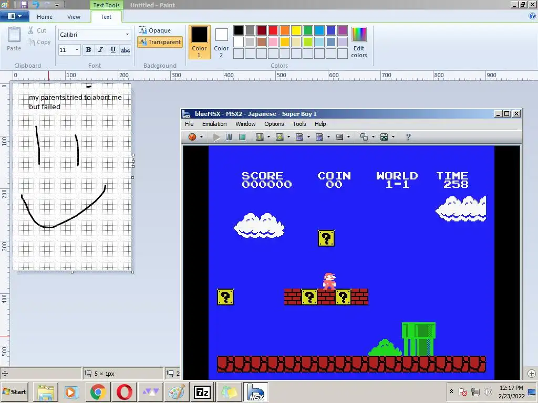The width and height of the screenshot is (538, 403).
Task: Pause emulation in blueMSX toolbar
Action: click(x=229, y=137)
